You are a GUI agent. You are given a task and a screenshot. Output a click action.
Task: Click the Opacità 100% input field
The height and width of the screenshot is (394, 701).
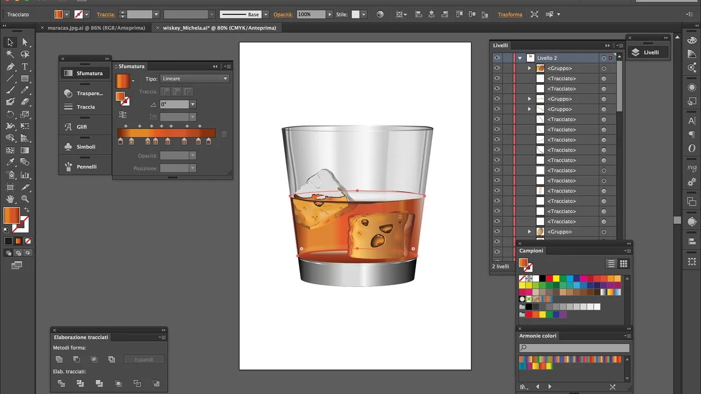(x=311, y=14)
